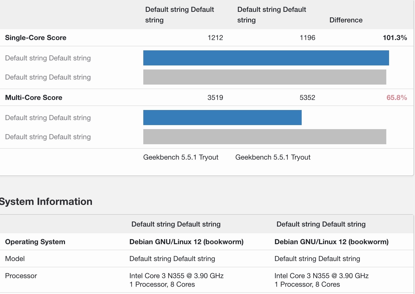Click the second Geekbench 5.5.1 Tryout text
The height and width of the screenshot is (294, 415).
tap(273, 157)
